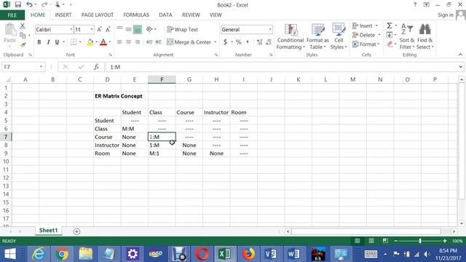Click the zoom slider handle
This screenshot has width=466, height=262.
point(420,241)
